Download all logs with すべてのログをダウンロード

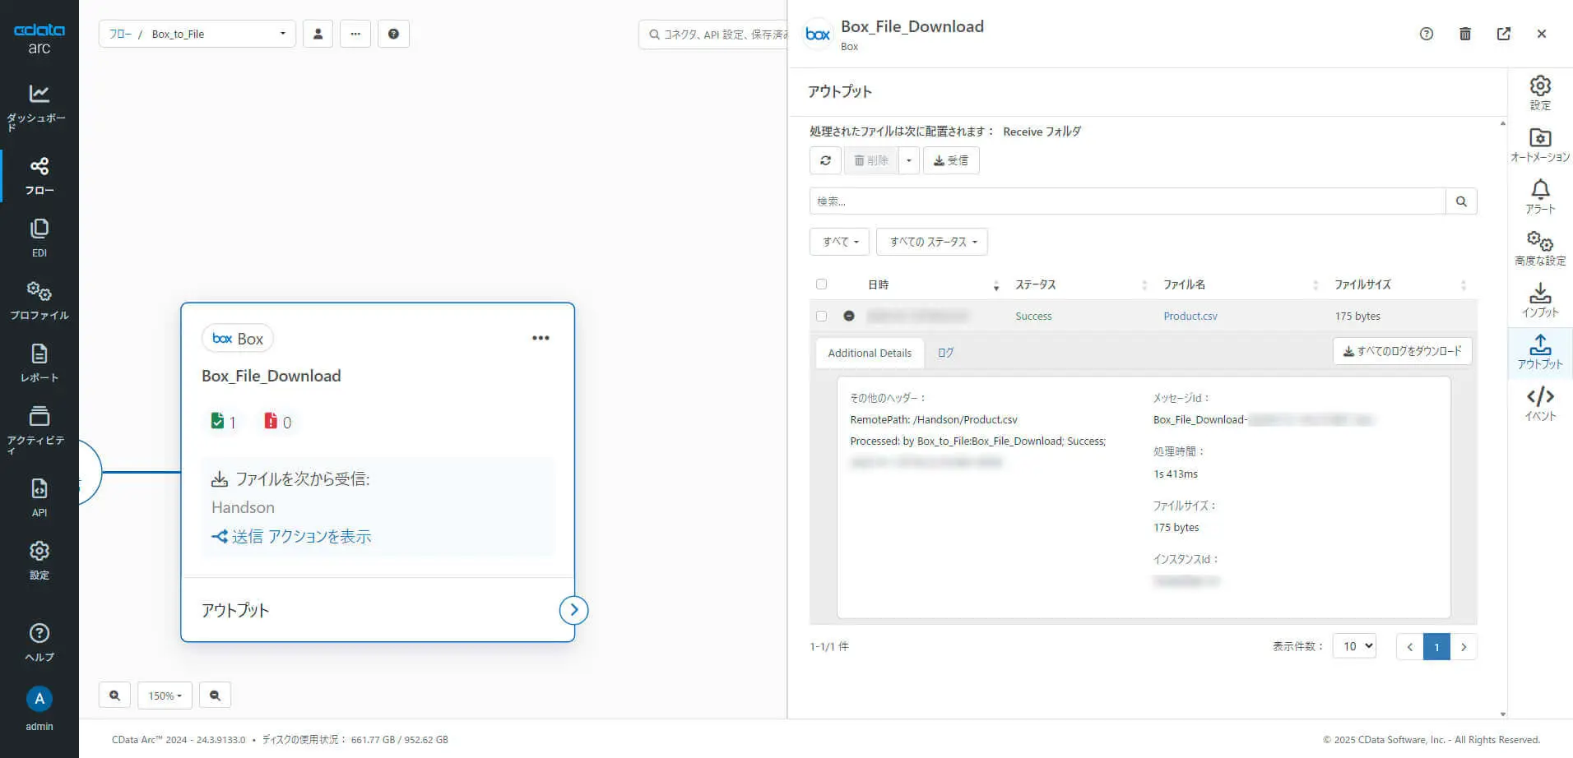click(x=1403, y=351)
